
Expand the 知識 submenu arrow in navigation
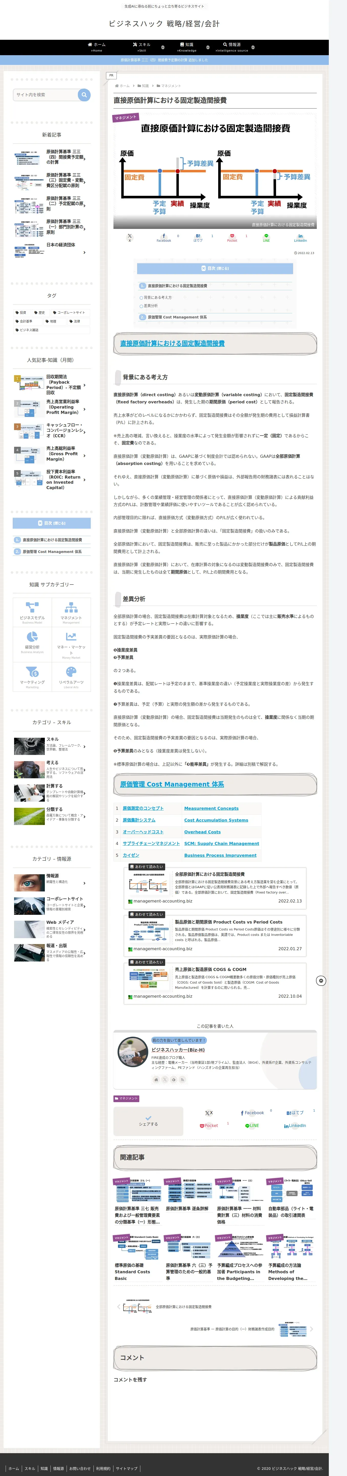pyautogui.click(x=209, y=47)
